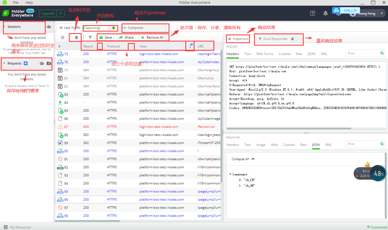
Task: Collapse the Requests panel arrow
Action: (x=4, y=63)
